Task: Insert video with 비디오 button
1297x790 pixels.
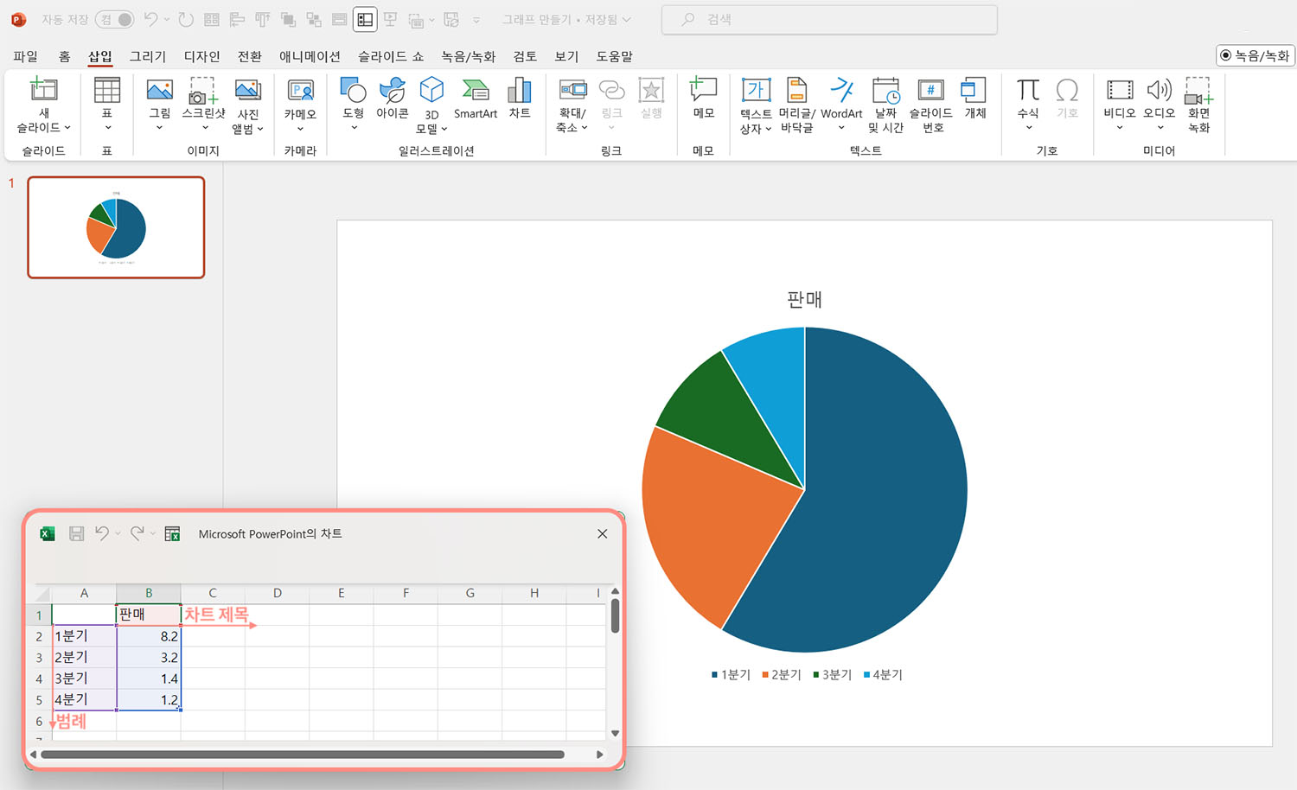Action: coord(1120,104)
